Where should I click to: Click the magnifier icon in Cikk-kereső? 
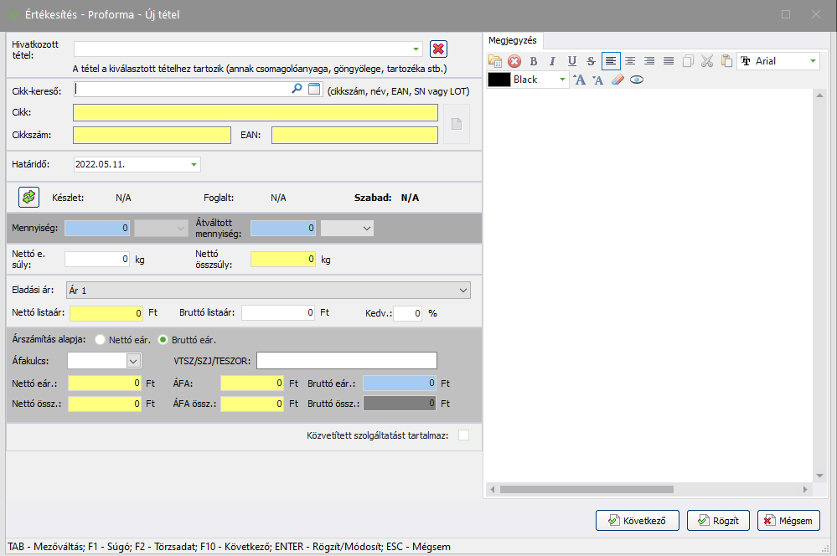[x=297, y=89]
